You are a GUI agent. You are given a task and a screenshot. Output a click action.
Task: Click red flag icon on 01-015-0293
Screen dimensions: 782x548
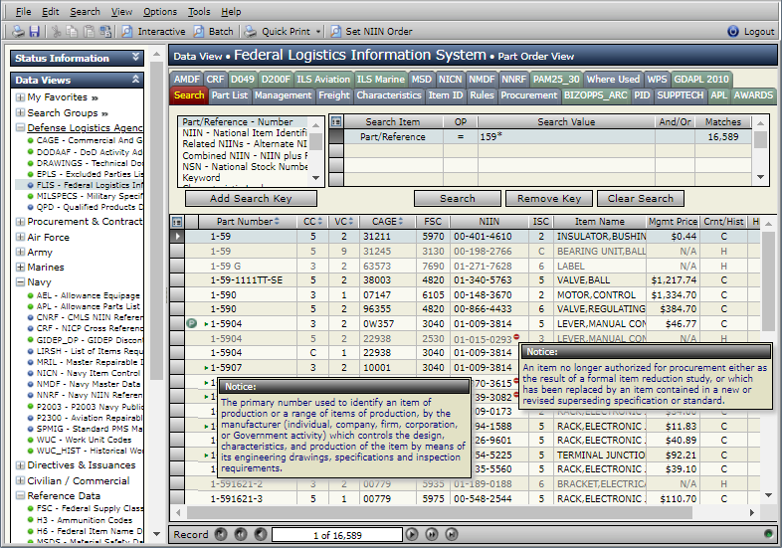(516, 336)
